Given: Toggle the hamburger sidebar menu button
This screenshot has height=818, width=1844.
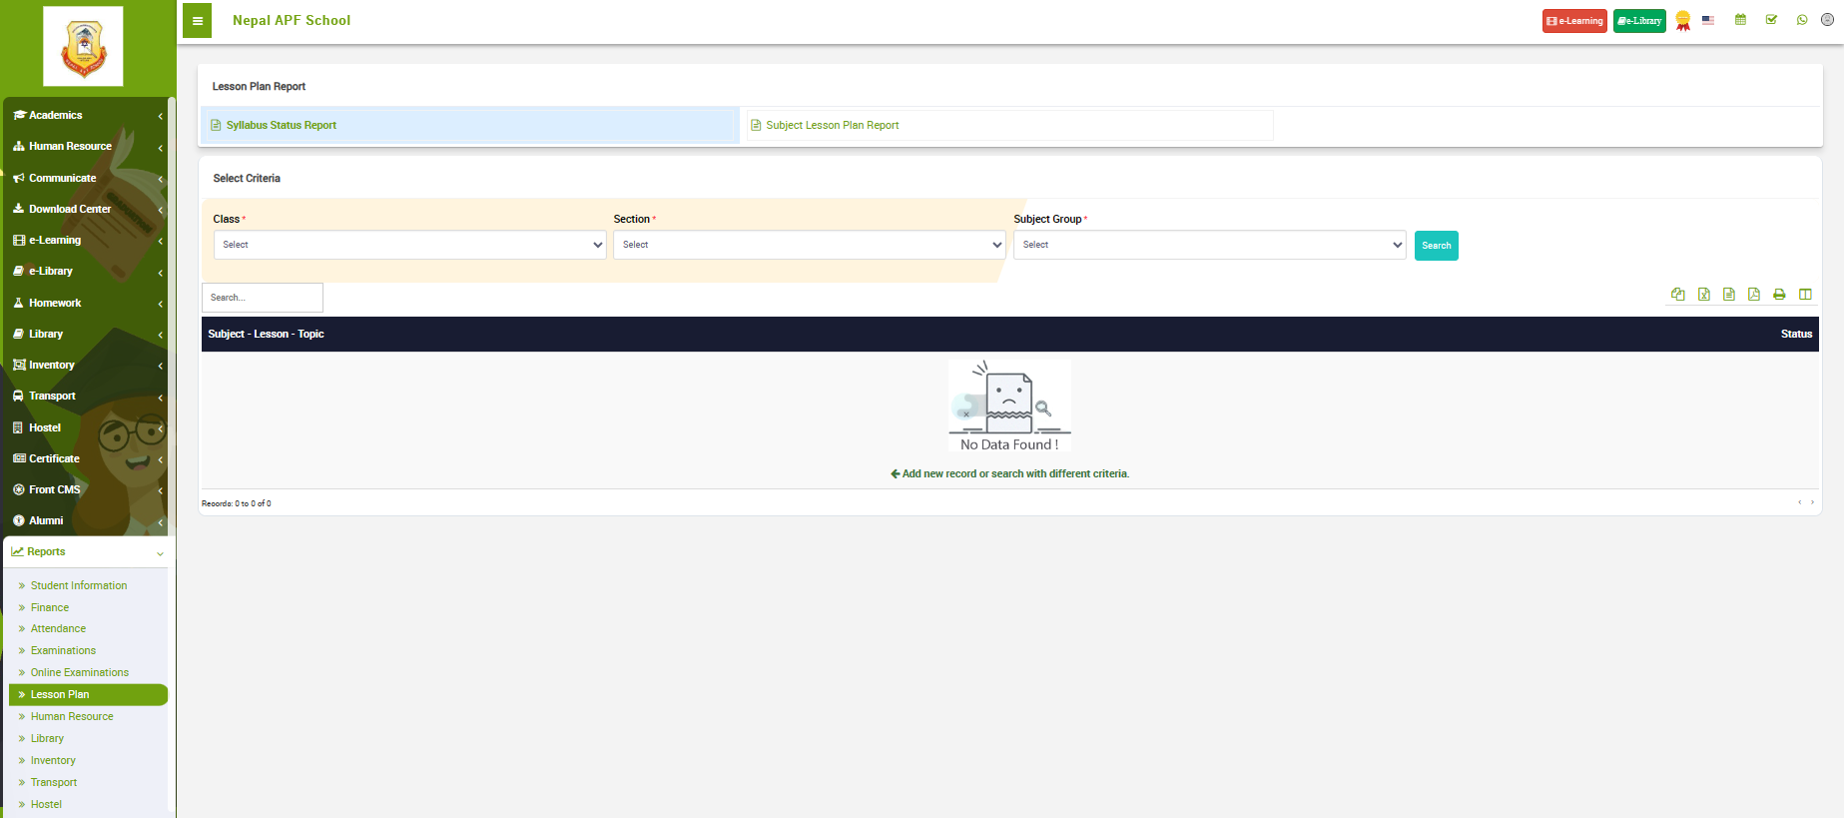Looking at the screenshot, I should (197, 21).
